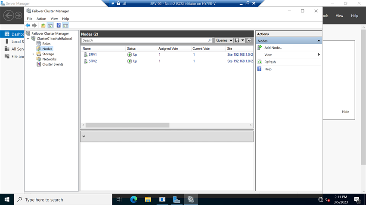Click the Windows Start button
Screen dimensions: 366x205
7,200
